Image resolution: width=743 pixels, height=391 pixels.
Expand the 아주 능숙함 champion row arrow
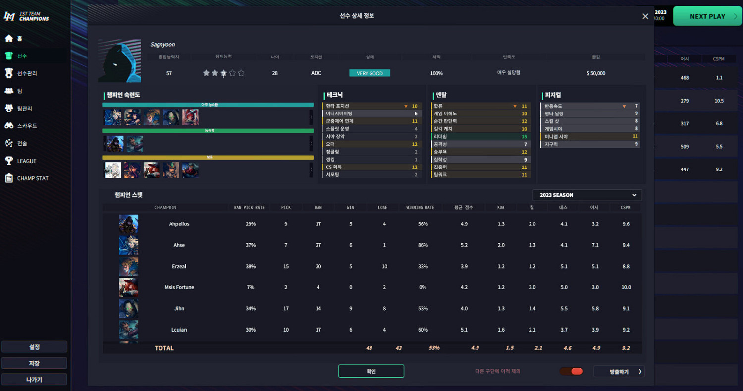[311, 117]
